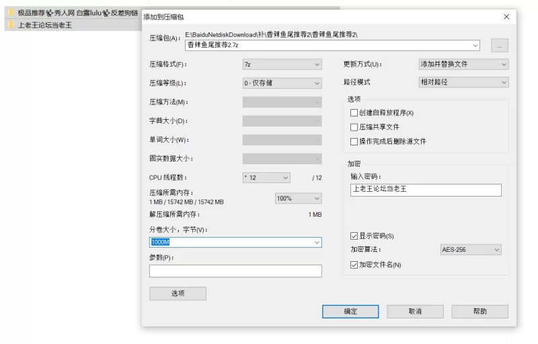
Task: Click the 1 MB 解压缩所需内存 value
Action: [315, 215]
